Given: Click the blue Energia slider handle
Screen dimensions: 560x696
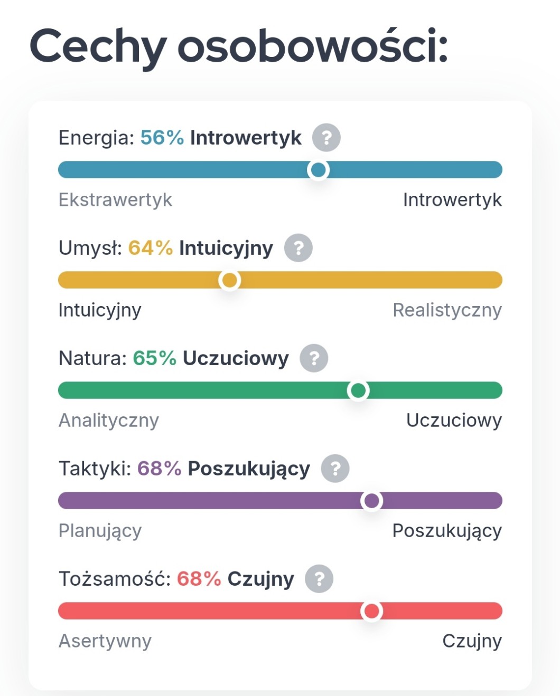Looking at the screenshot, I should (x=318, y=170).
